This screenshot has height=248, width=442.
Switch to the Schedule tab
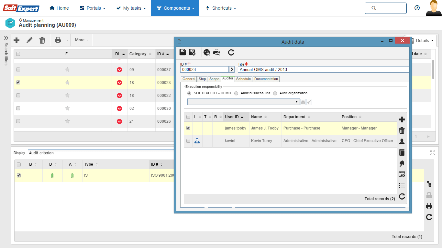pos(243,79)
